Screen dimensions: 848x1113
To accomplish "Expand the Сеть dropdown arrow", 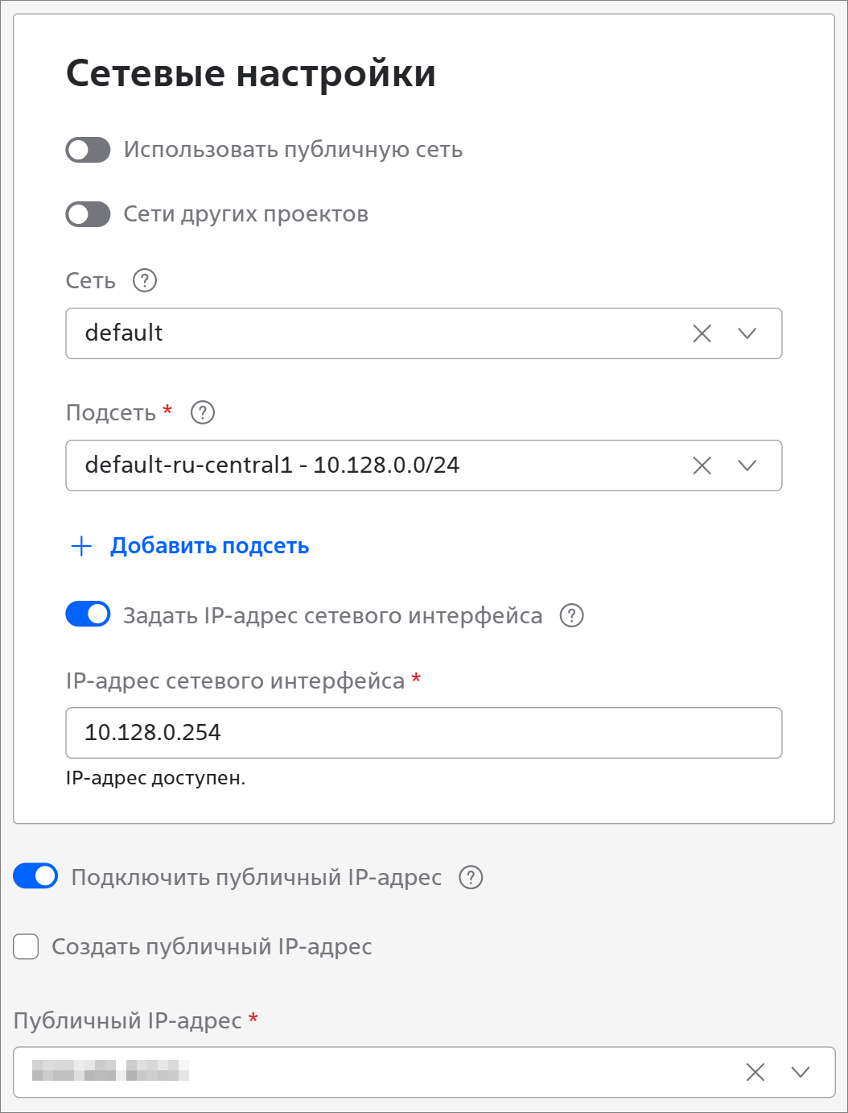I will coord(747,333).
